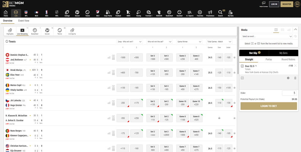Switch to the Round Robins tab
Viewport: 301px width, 152px height.
pos(288,59)
